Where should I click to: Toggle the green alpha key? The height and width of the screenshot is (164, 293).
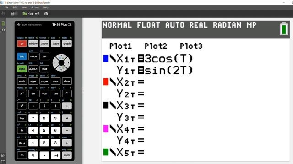(22, 69)
